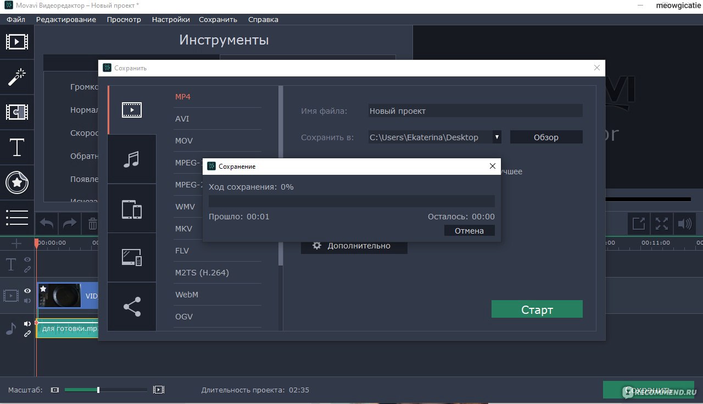Viewport: 703px width, 404px height.
Task: Mute the audio track speaker icon
Action: [x=27, y=324]
